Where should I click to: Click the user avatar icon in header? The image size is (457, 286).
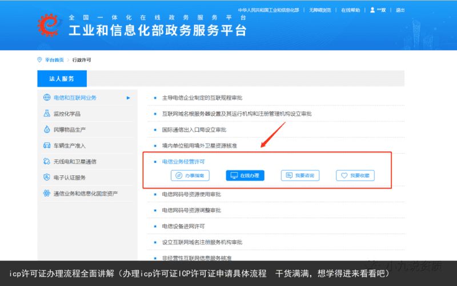(372, 10)
